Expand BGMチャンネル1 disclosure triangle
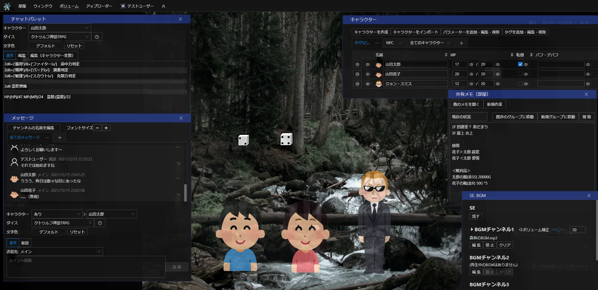Viewport: 598px width, 290px height. pos(472,230)
